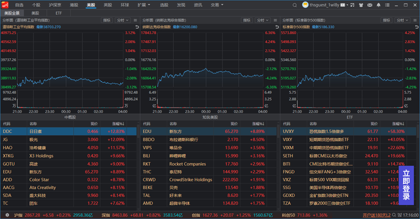Open the settings gear in status bar
Viewport: 420px width, 219px height.
[7, 215]
